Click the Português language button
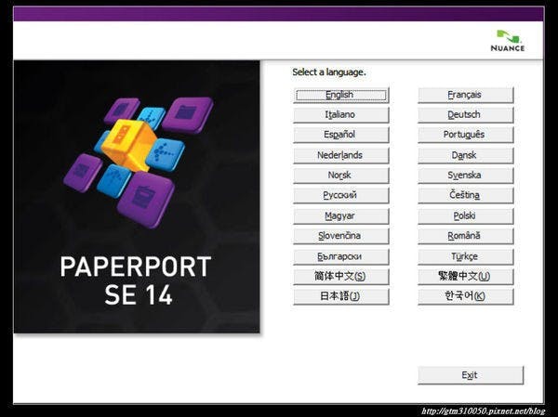This screenshot has height=417, width=558. [466, 135]
